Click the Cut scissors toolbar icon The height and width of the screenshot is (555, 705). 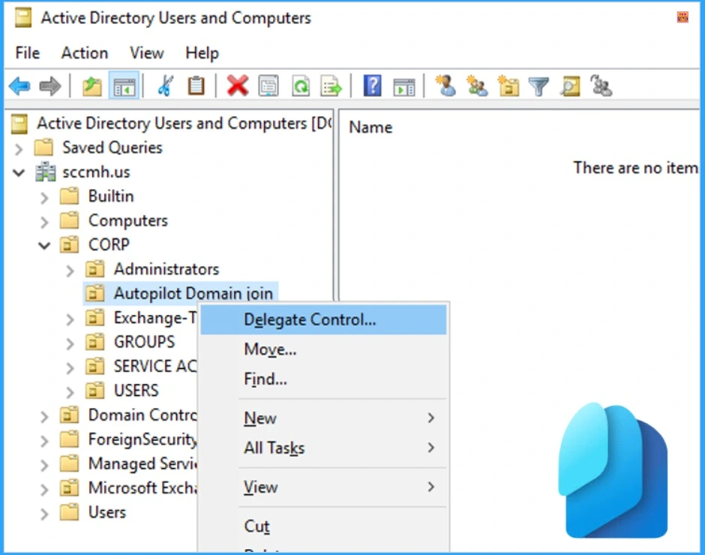click(166, 85)
